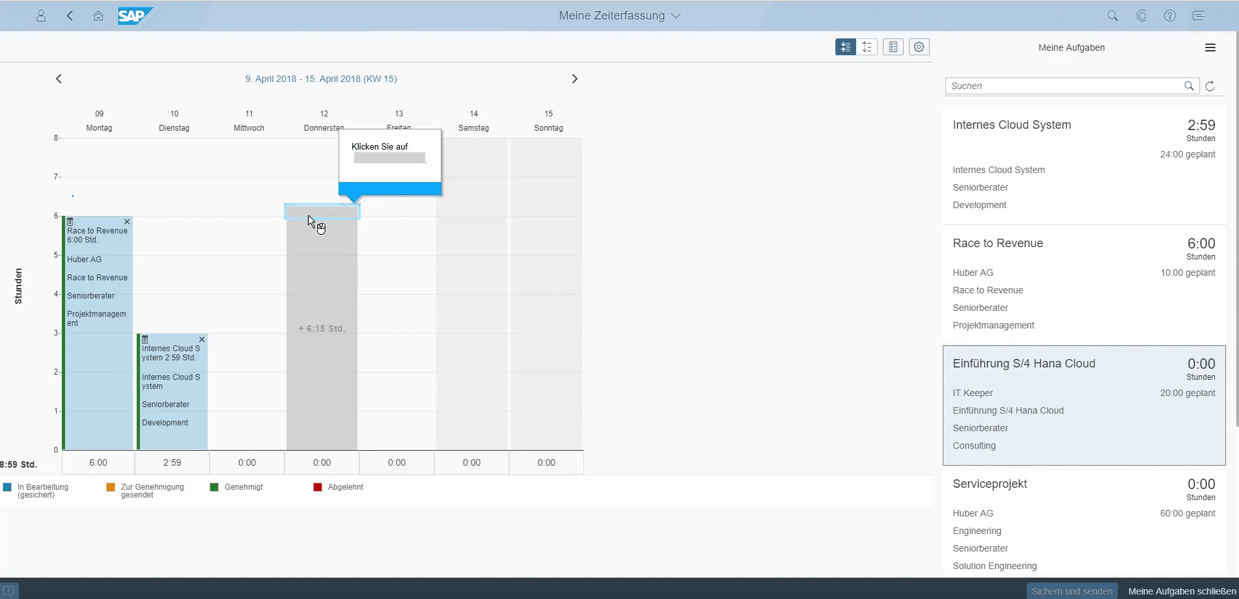The image size is (1239, 599).
Task: Remove the Internes Cloud System time entry
Action: (x=202, y=339)
